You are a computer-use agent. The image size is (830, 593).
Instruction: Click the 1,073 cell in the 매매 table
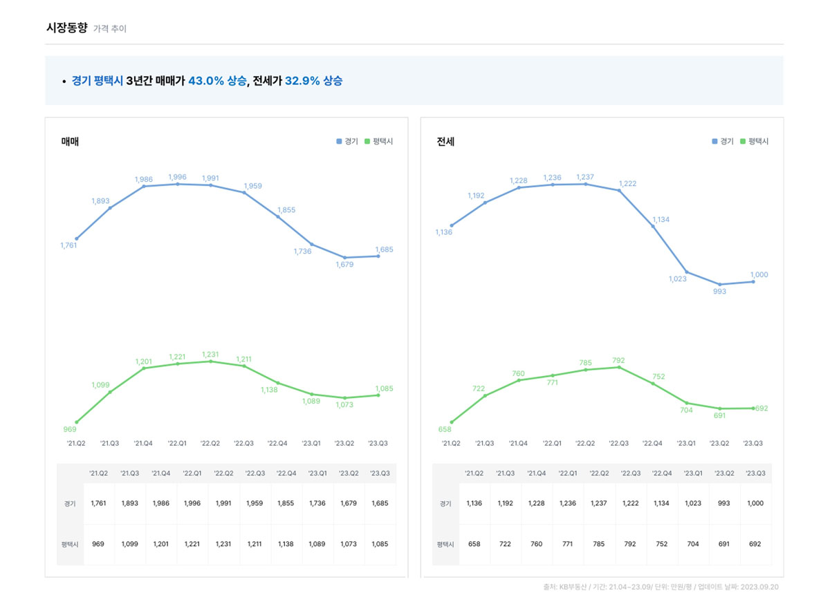click(349, 544)
